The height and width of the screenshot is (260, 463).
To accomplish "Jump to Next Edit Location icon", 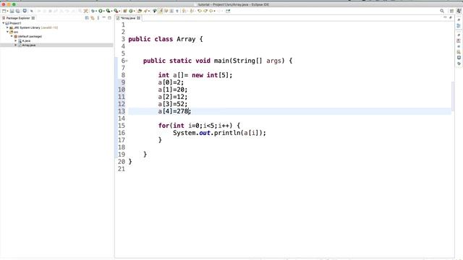I will 205,11.
